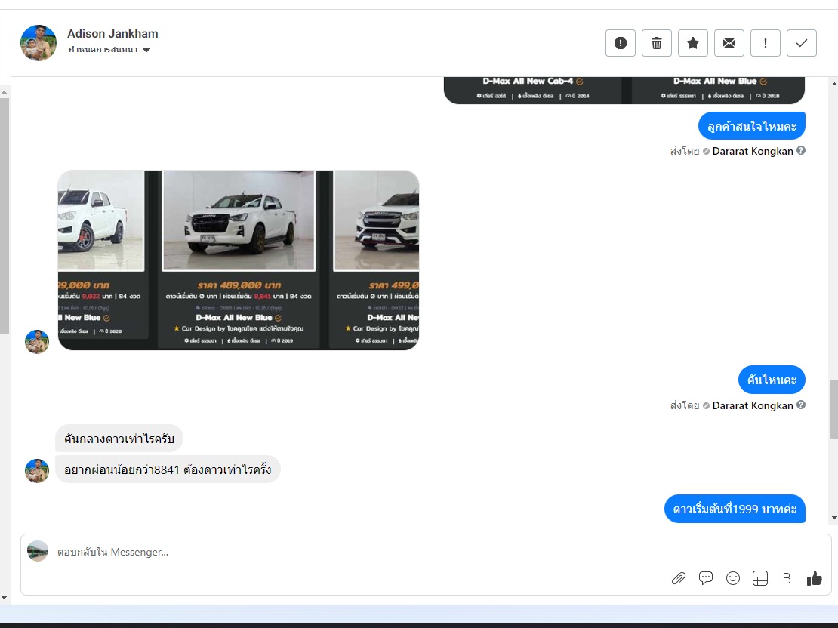Click the baht payment request icon
The width and height of the screenshot is (838, 628).
[787, 578]
